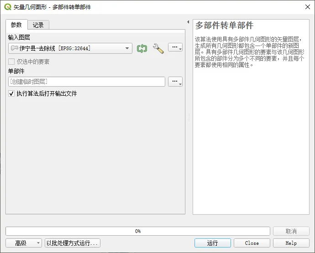
Task: Switch to the 记录 tab
Action: click(x=38, y=25)
